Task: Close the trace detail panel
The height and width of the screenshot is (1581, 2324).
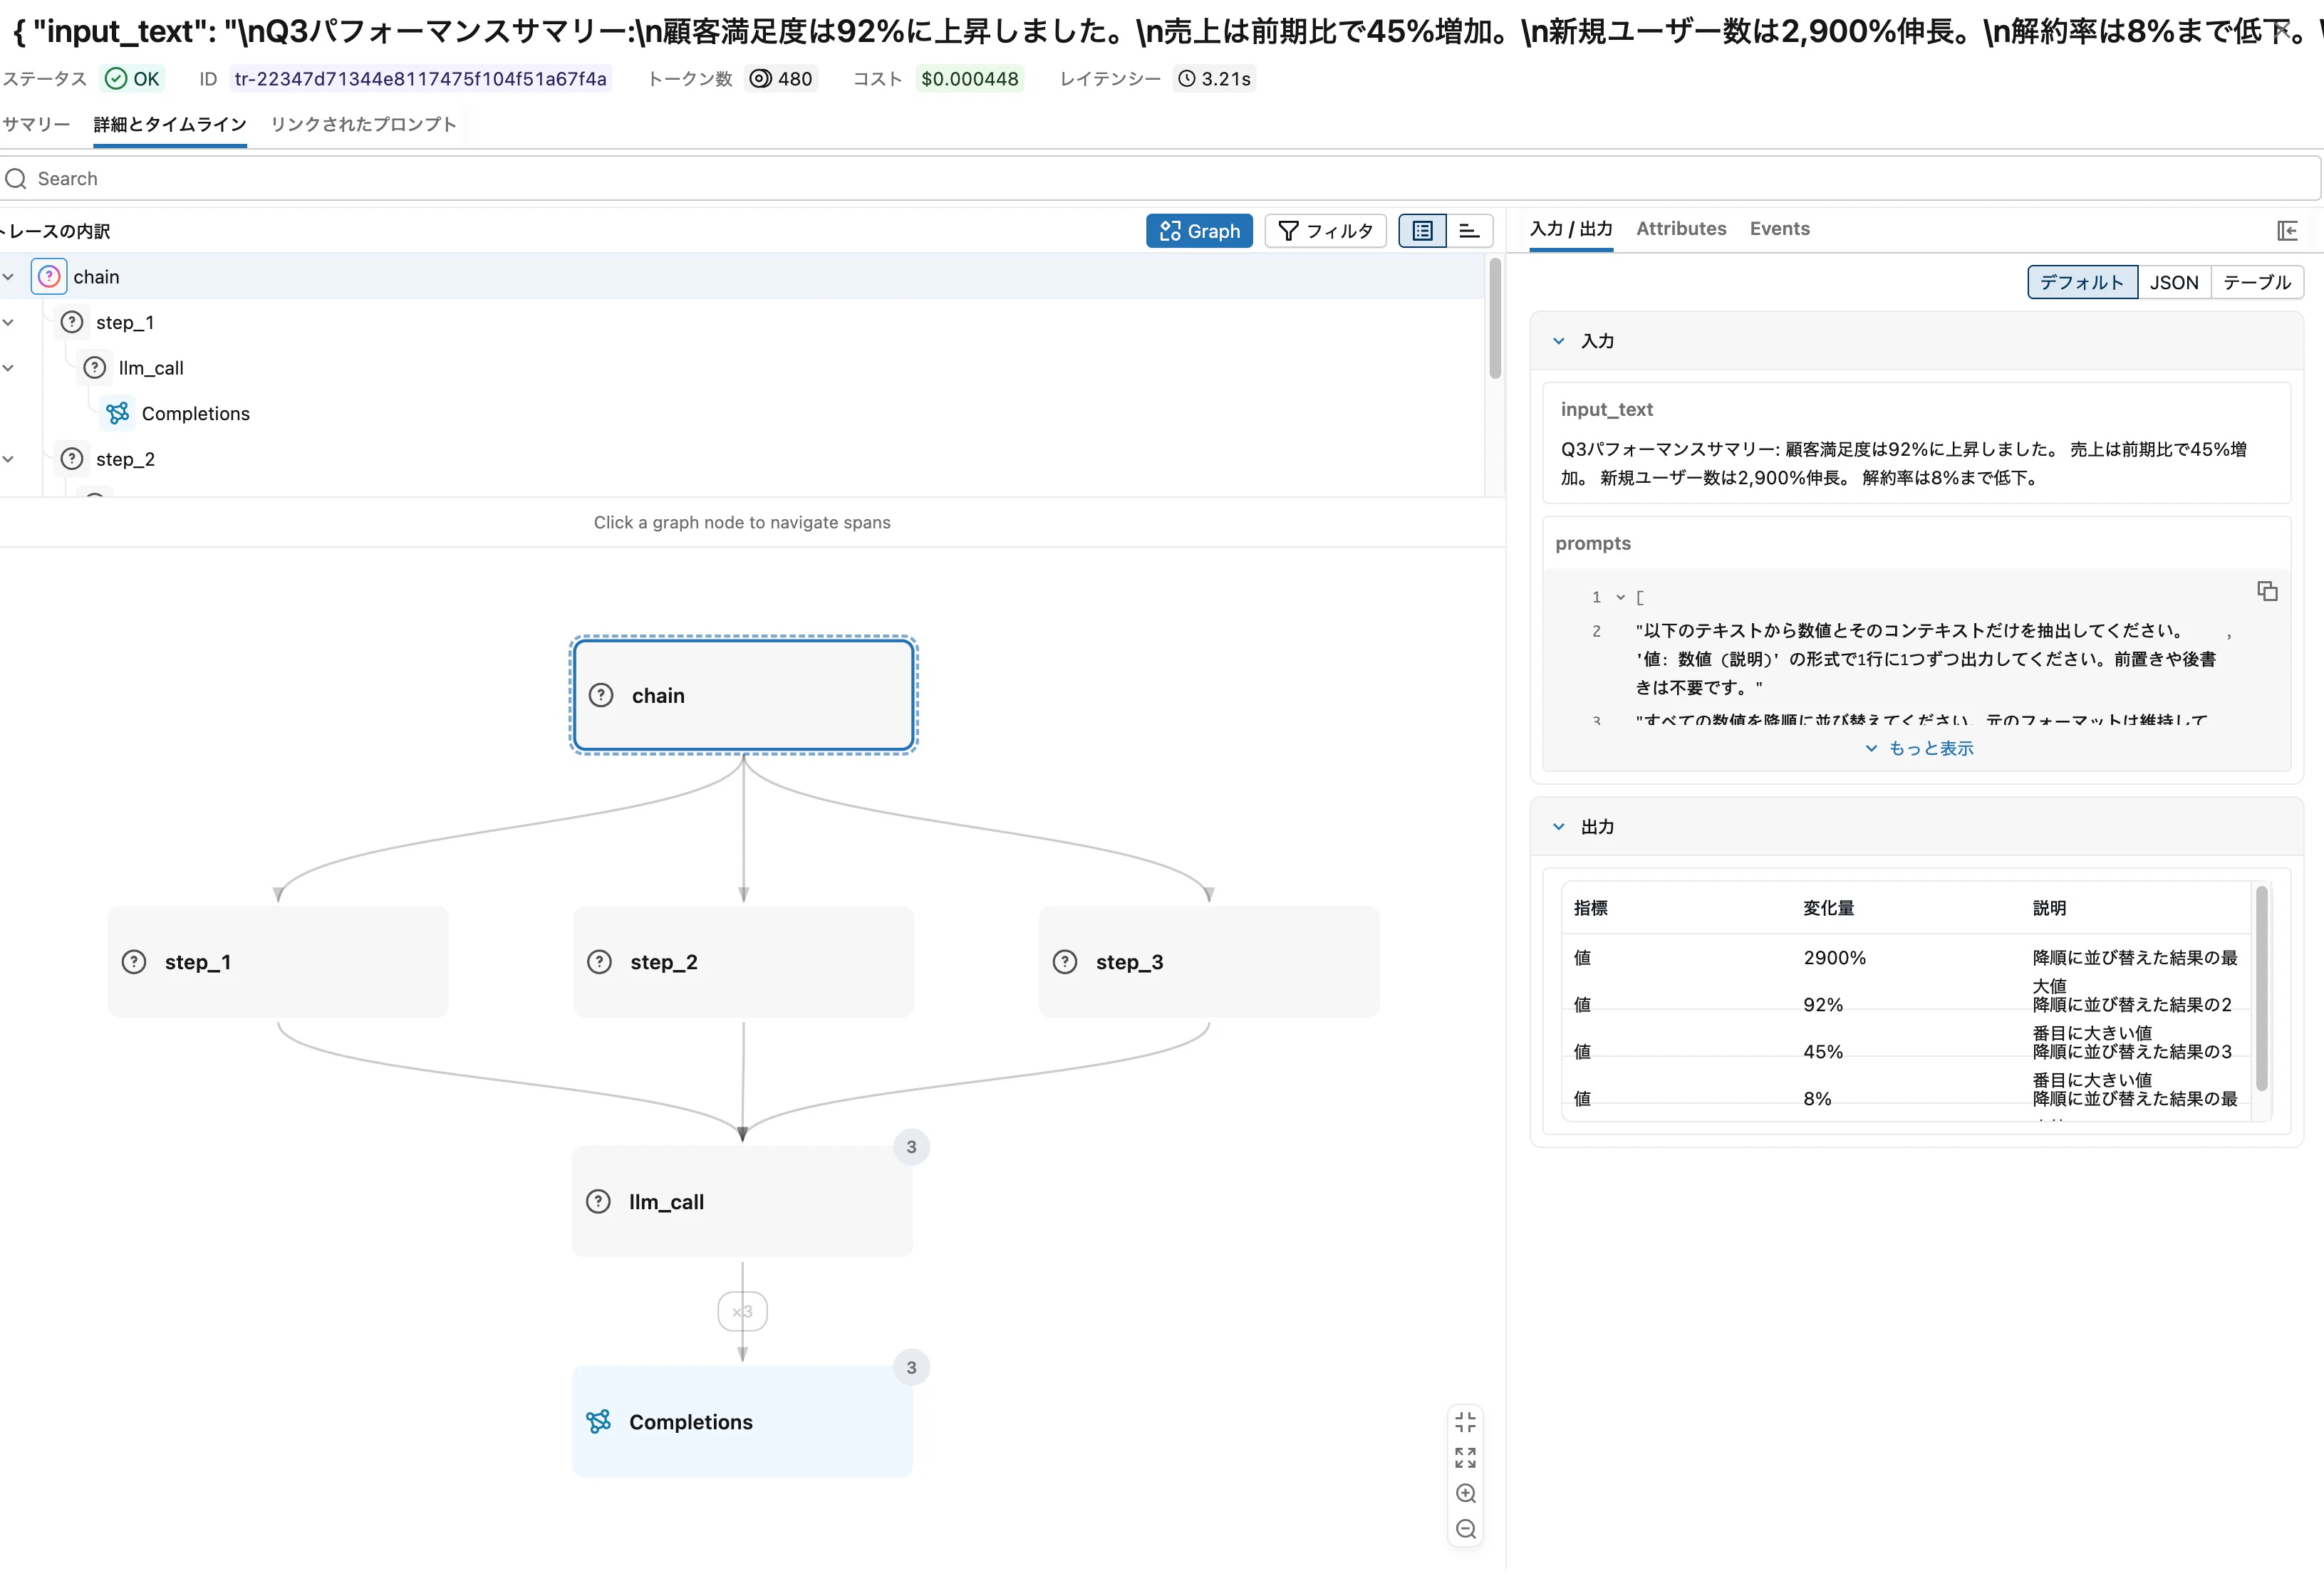Action: coord(2281,31)
